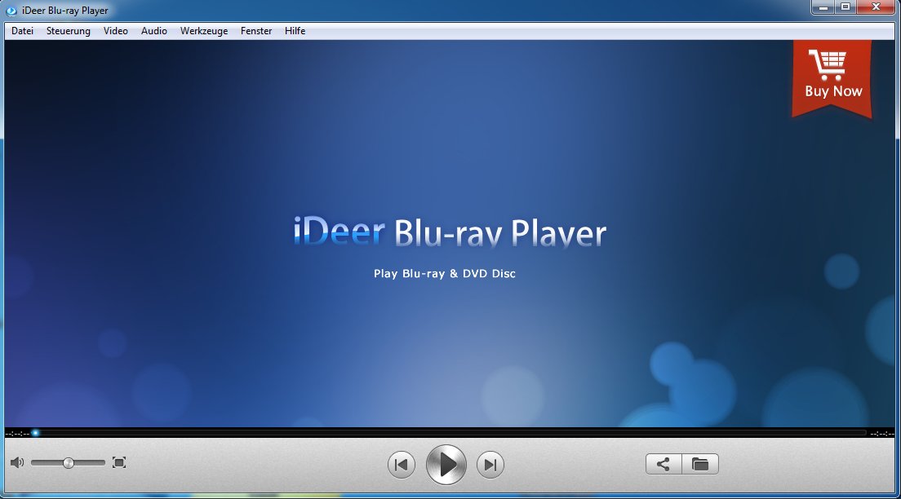Click the playback progress bar handle
The height and width of the screenshot is (499, 901).
pos(36,433)
